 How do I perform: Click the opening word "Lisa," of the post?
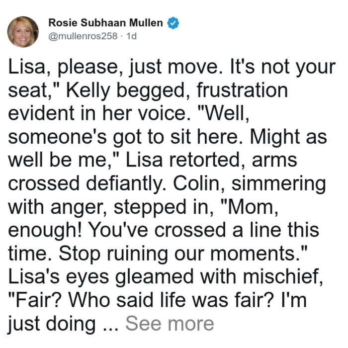click(29, 67)
